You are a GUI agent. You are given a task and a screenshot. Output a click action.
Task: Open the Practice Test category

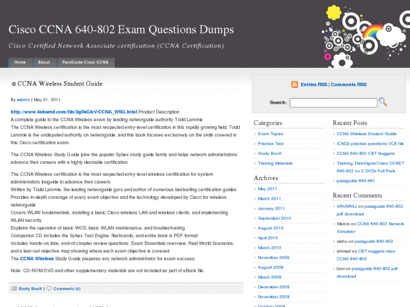(271, 144)
